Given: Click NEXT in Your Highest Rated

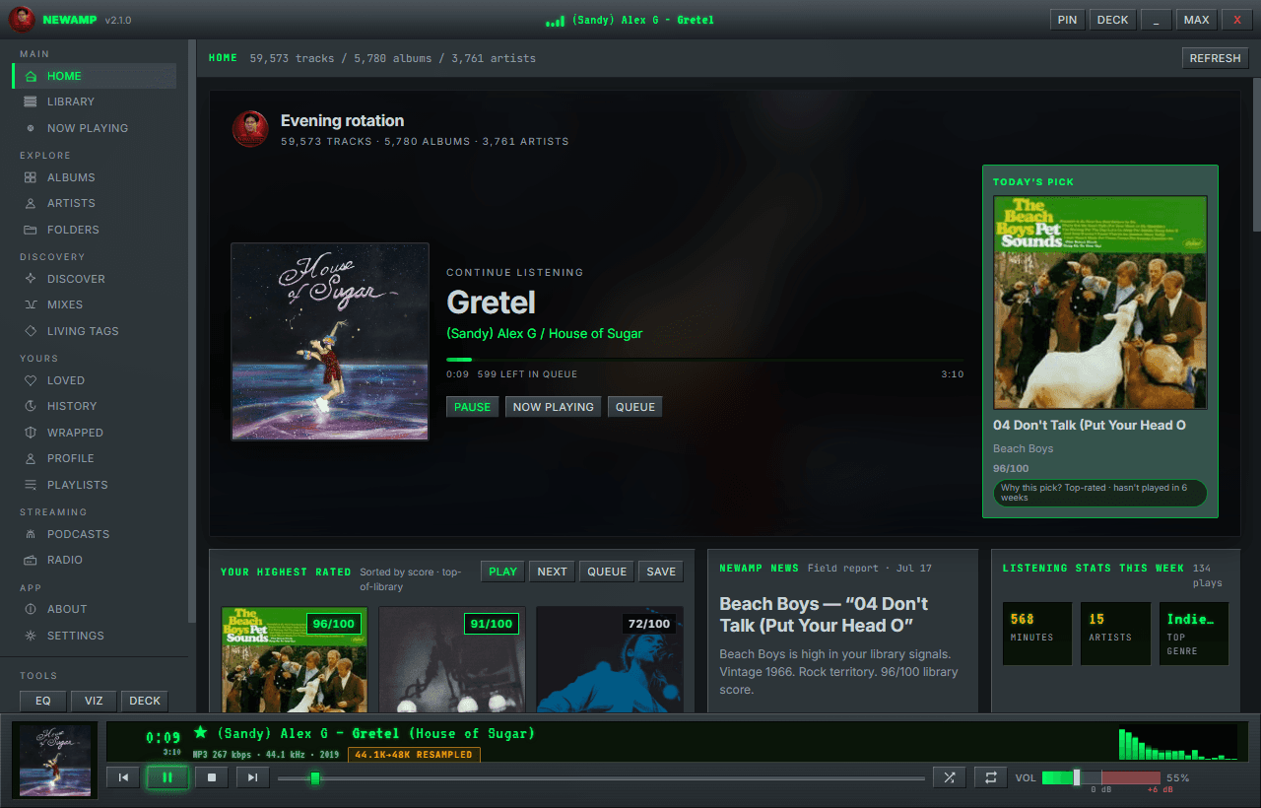Looking at the screenshot, I should [552, 572].
